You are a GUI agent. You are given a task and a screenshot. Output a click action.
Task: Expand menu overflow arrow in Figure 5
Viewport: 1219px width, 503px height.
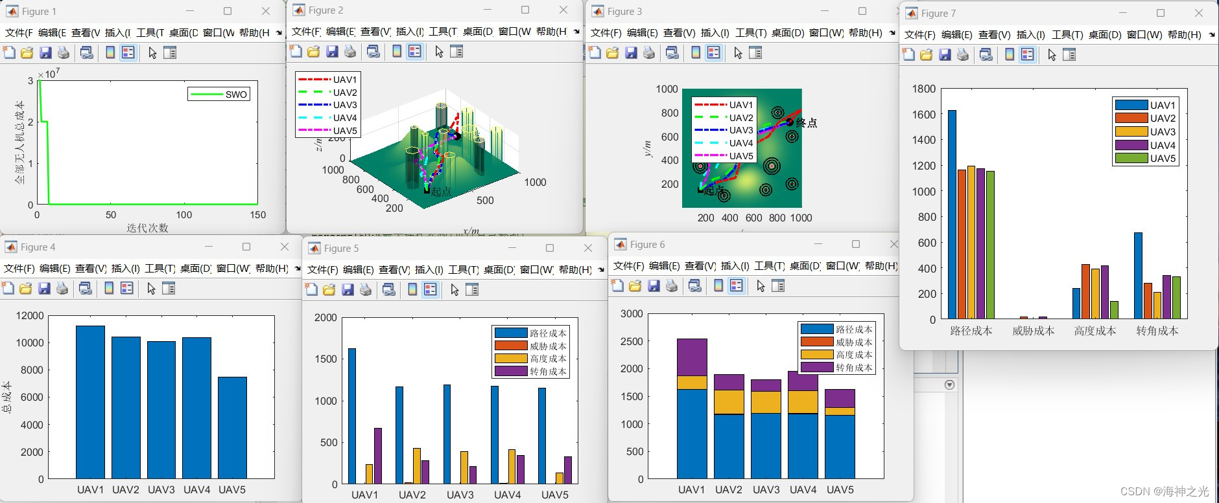point(601,269)
